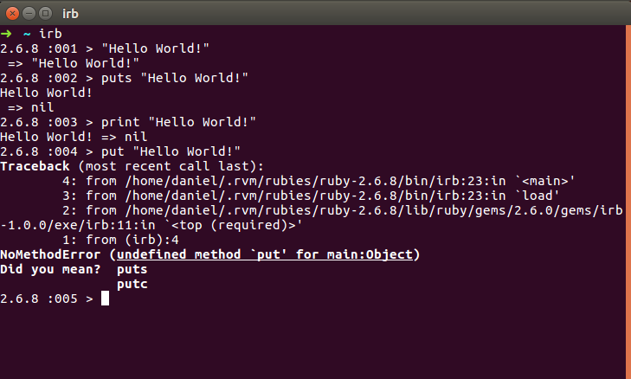Image resolution: width=631 pixels, height=379 pixels.
Task: Click the gems/irb path on traceback line 2
Action: click(374, 210)
